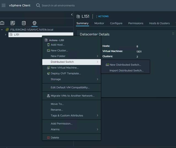Image resolution: width=176 pixels, height=148 pixels.
Task: Choose Move To from the context menu
Action: click(x=72, y=104)
